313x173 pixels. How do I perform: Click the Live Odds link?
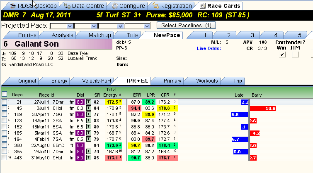pos(209,48)
